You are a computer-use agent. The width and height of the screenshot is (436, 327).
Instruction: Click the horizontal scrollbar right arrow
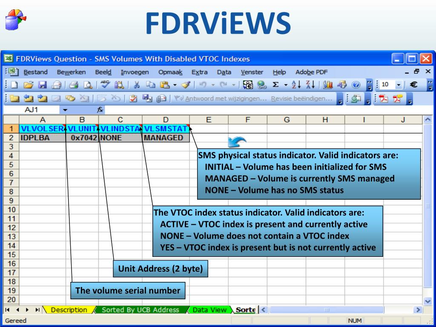(418, 310)
